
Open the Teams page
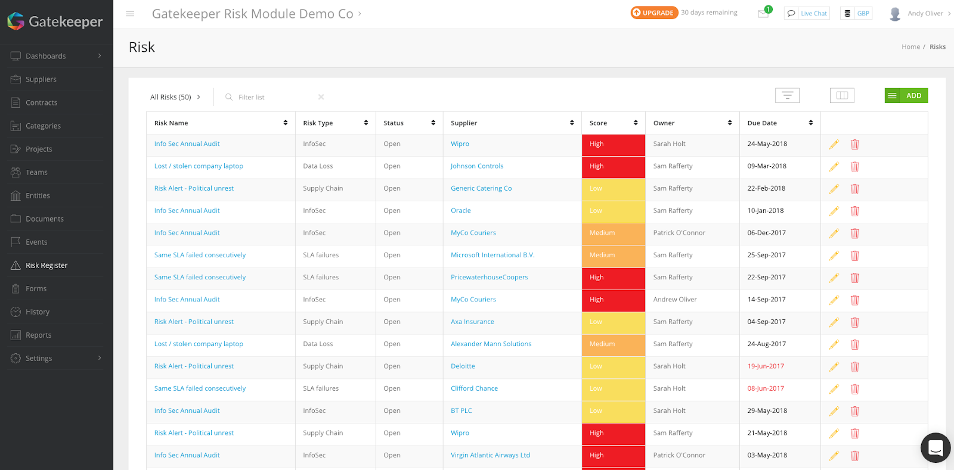coord(36,172)
